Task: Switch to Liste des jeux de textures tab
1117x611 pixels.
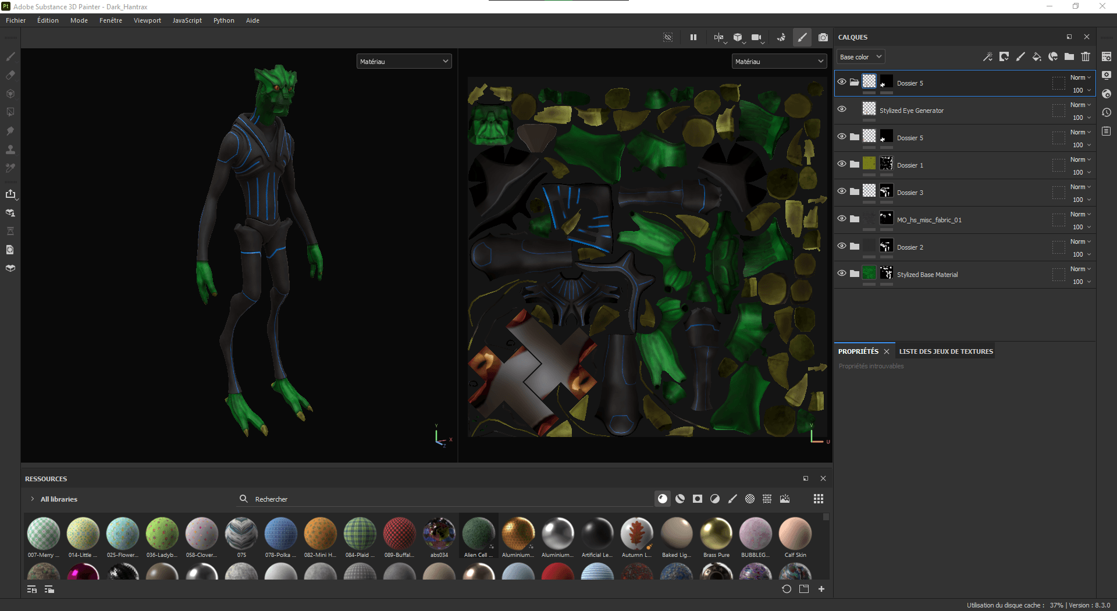Action: point(946,351)
